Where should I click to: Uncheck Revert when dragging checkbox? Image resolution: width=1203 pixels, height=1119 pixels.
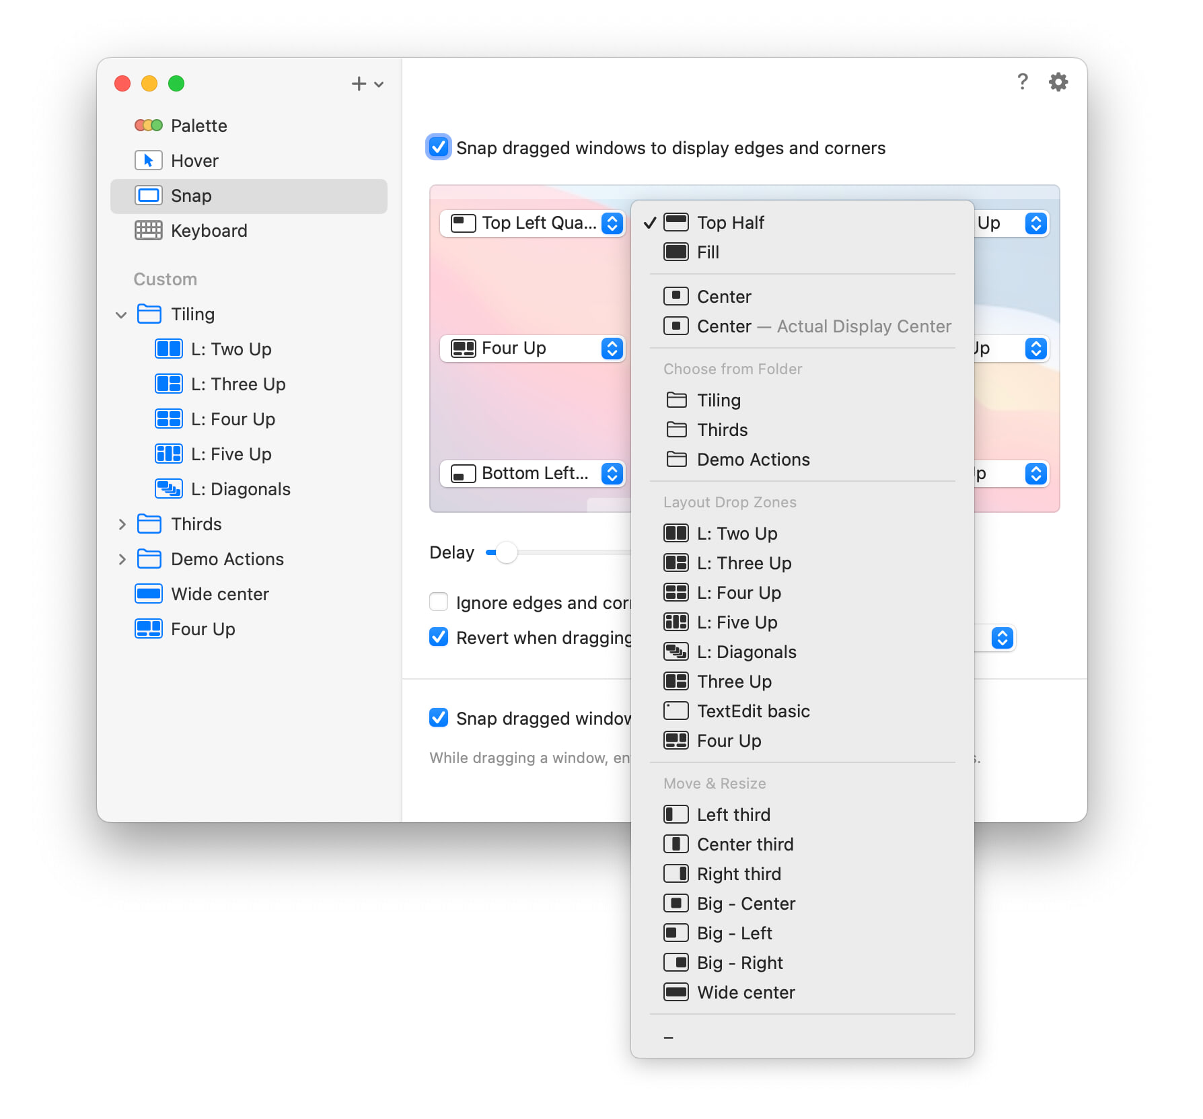[x=439, y=637]
